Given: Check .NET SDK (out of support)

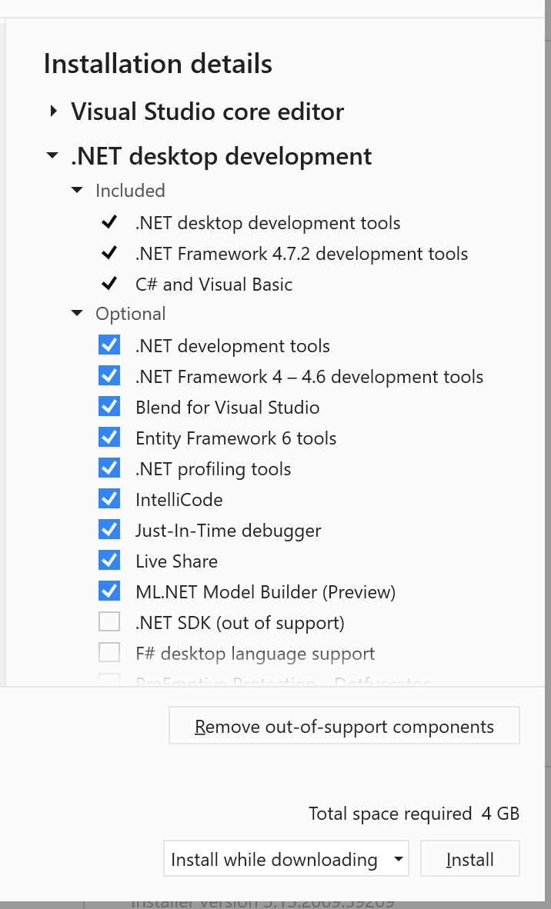Looking at the screenshot, I should [109, 621].
